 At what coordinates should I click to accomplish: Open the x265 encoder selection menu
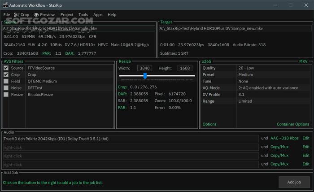(x=207, y=61)
